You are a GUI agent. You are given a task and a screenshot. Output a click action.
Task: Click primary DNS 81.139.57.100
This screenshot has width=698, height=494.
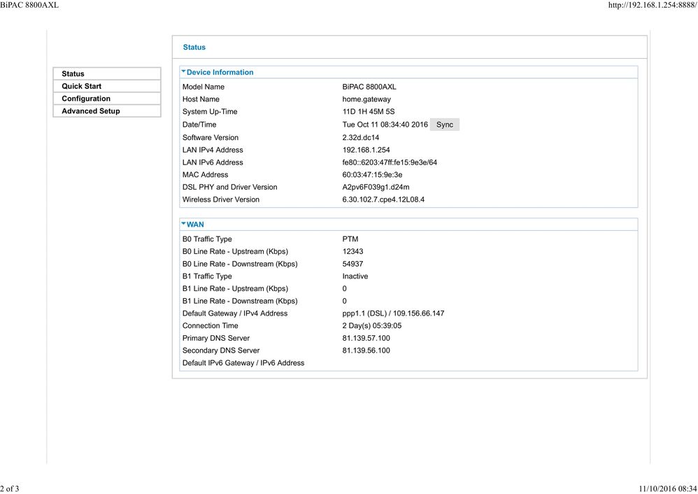(366, 339)
